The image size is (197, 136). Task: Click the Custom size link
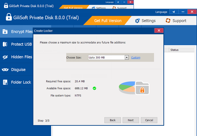point(136,58)
